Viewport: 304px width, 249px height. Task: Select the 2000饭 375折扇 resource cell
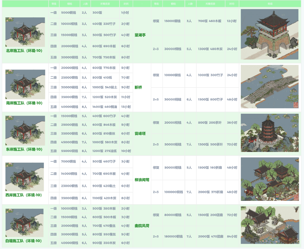pyautogui.click(x=210, y=192)
